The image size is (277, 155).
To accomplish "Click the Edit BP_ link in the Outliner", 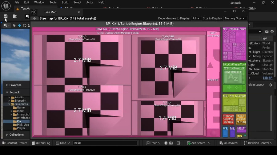I will (x=268, y=78).
